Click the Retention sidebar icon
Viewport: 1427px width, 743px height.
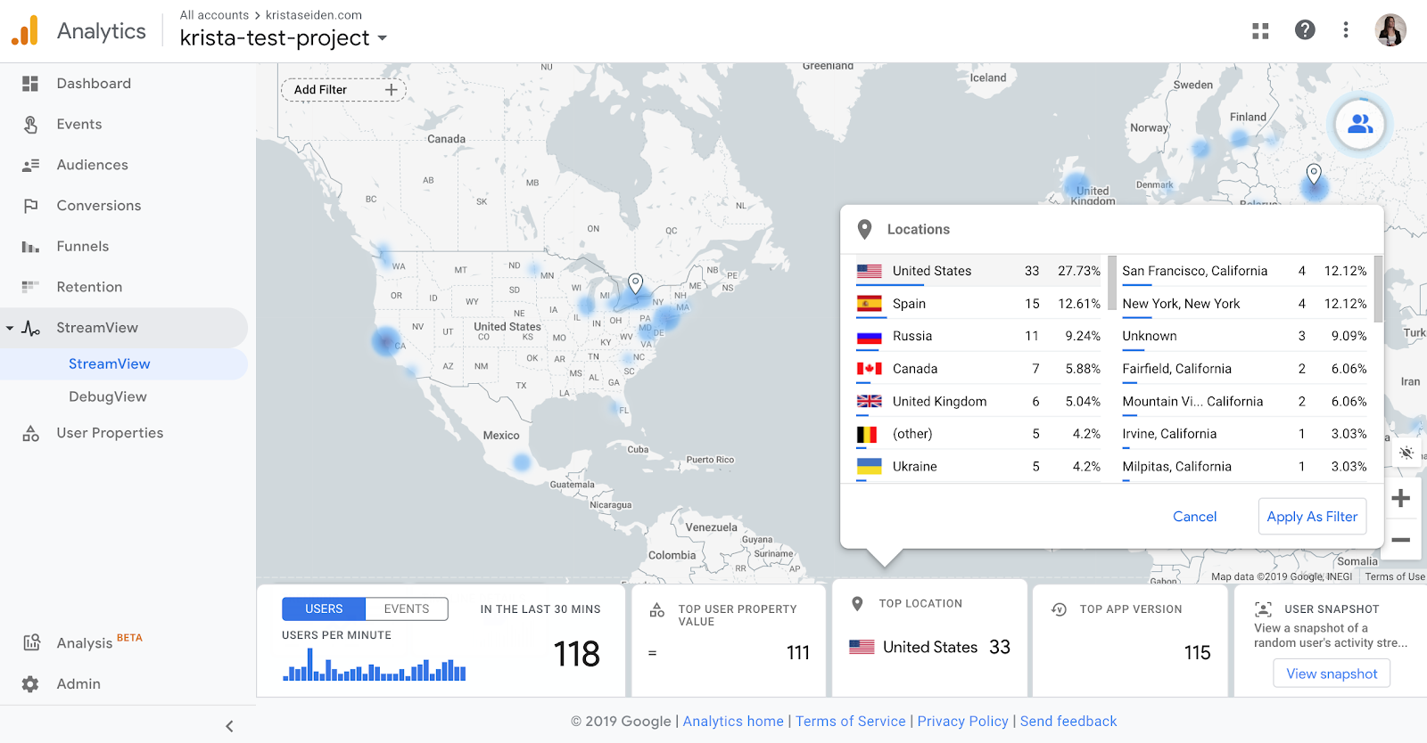pyautogui.click(x=30, y=287)
